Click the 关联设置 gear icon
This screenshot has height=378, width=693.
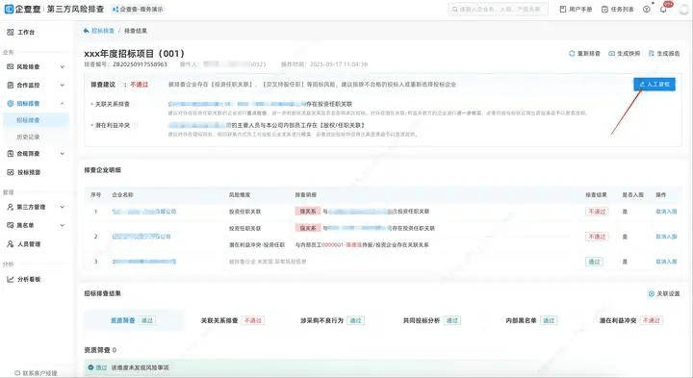tap(651, 293)
